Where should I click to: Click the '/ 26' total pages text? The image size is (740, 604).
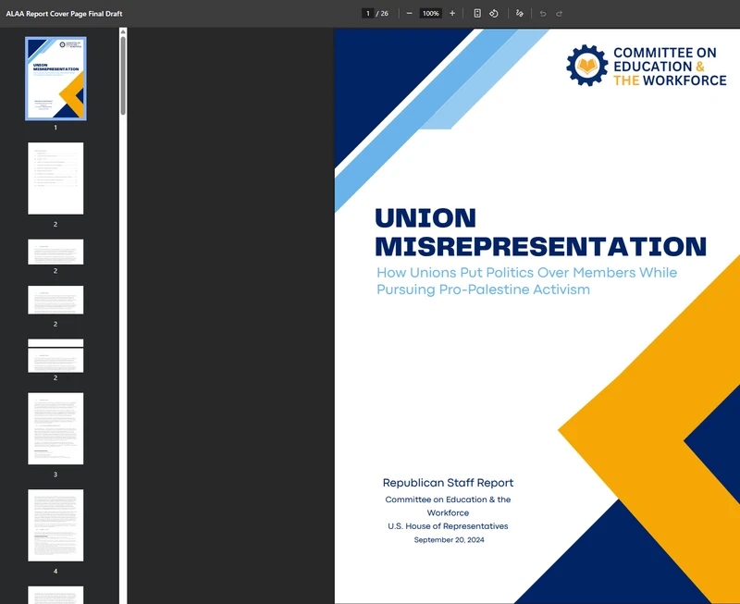pos(382,14)
